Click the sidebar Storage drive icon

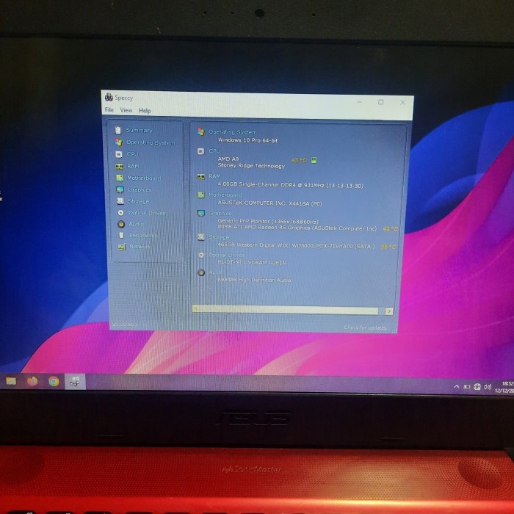tap(120, 201)
